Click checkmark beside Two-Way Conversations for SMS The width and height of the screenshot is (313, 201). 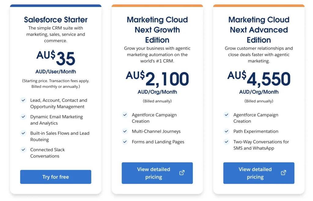pyautogui.click(x=226, y=142)
